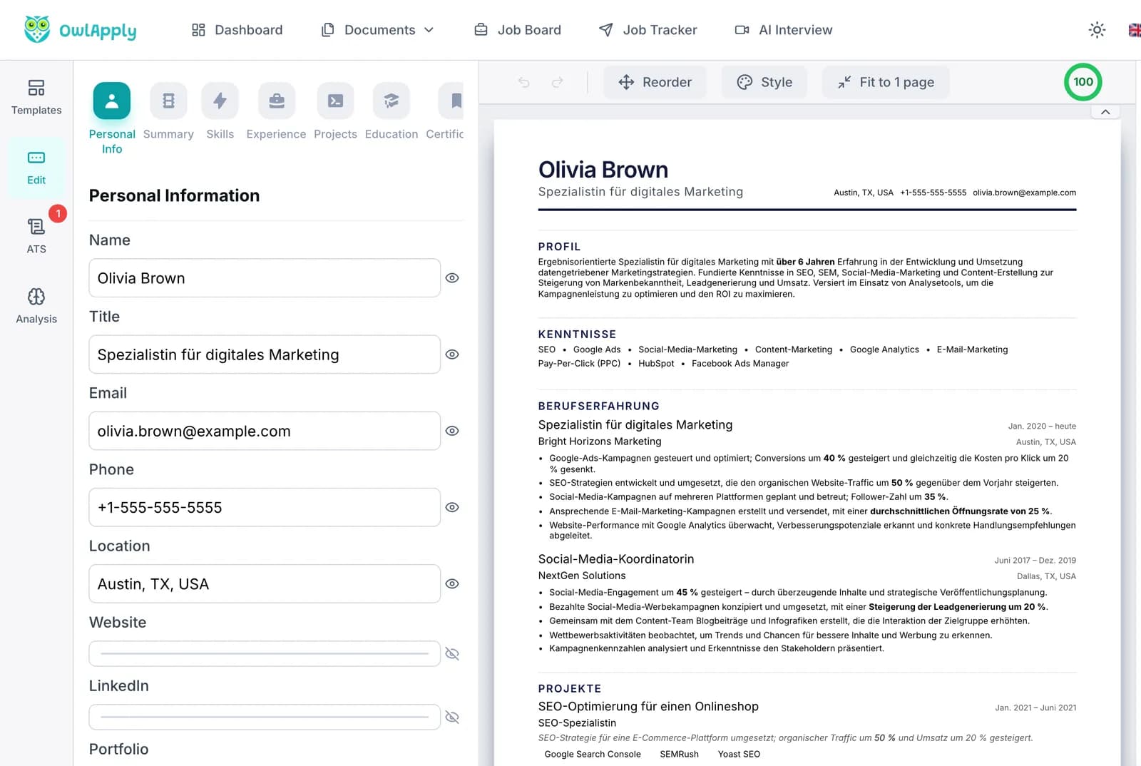The height and width of the screenshot is (766, 1141).
Task: Click the Location input field
Action: click(265, 583)
